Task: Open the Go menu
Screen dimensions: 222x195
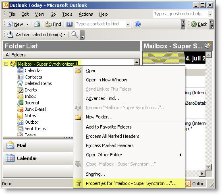Action: [x=53, y=14]
